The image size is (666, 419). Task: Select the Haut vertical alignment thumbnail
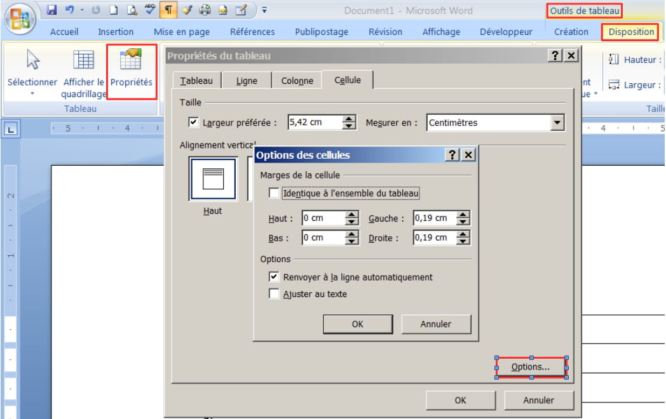[214, 178]
